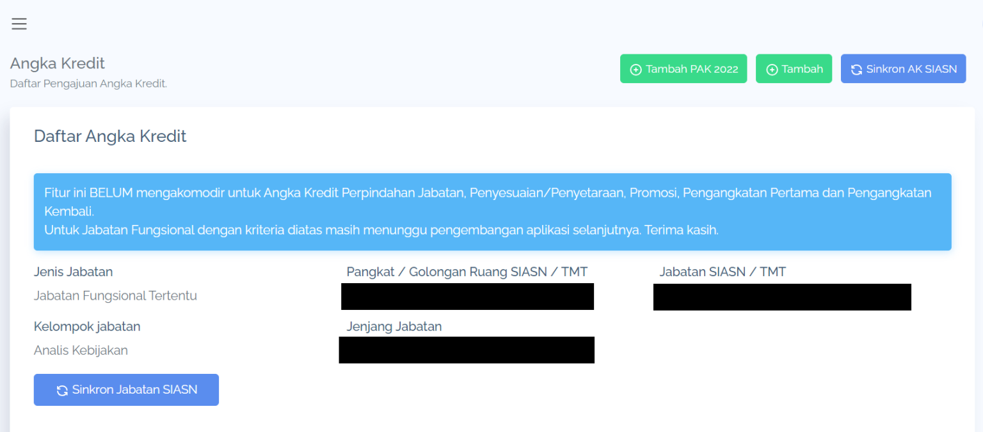Viewport: 983px width, 432px height.
Task: Click the Angka Kredit page title
Action: pyautogui.click(x=58, y=63)
